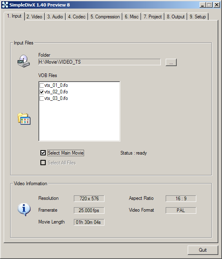Check the vts_03_0.ifo file checkbox
This screenshot has width=222, height=259.
(x=42, y=98)
